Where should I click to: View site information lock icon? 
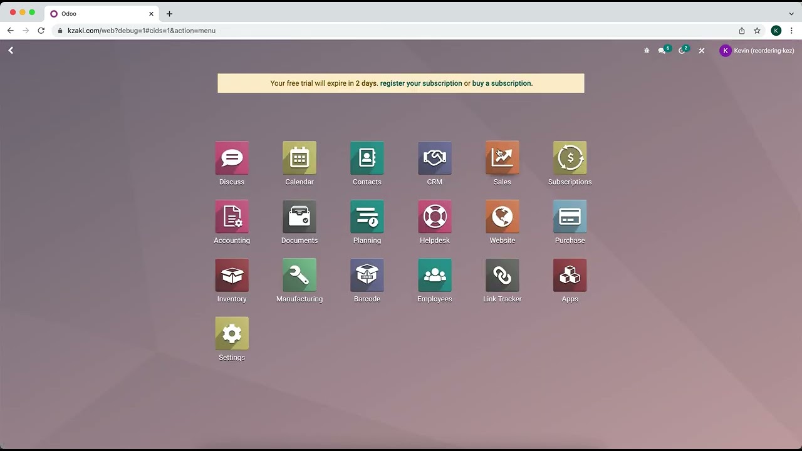pyautogui.click(x=60, y=30)
